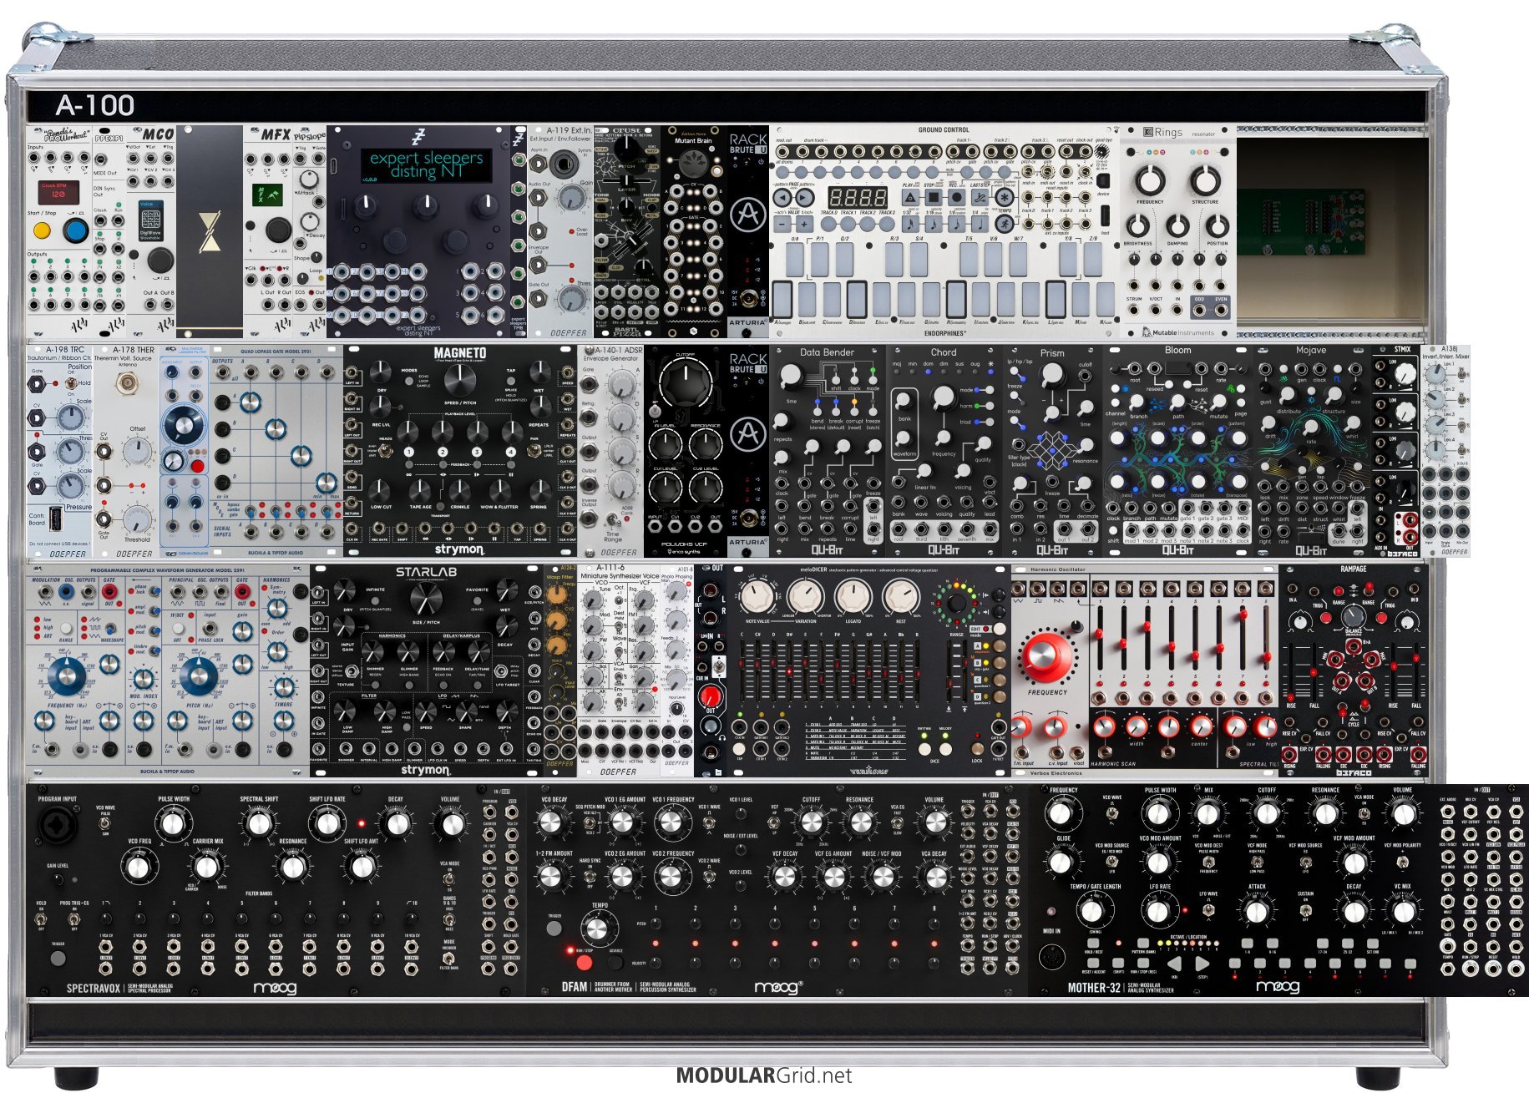Click the square STOP button on Ground Control

[934, 198]
